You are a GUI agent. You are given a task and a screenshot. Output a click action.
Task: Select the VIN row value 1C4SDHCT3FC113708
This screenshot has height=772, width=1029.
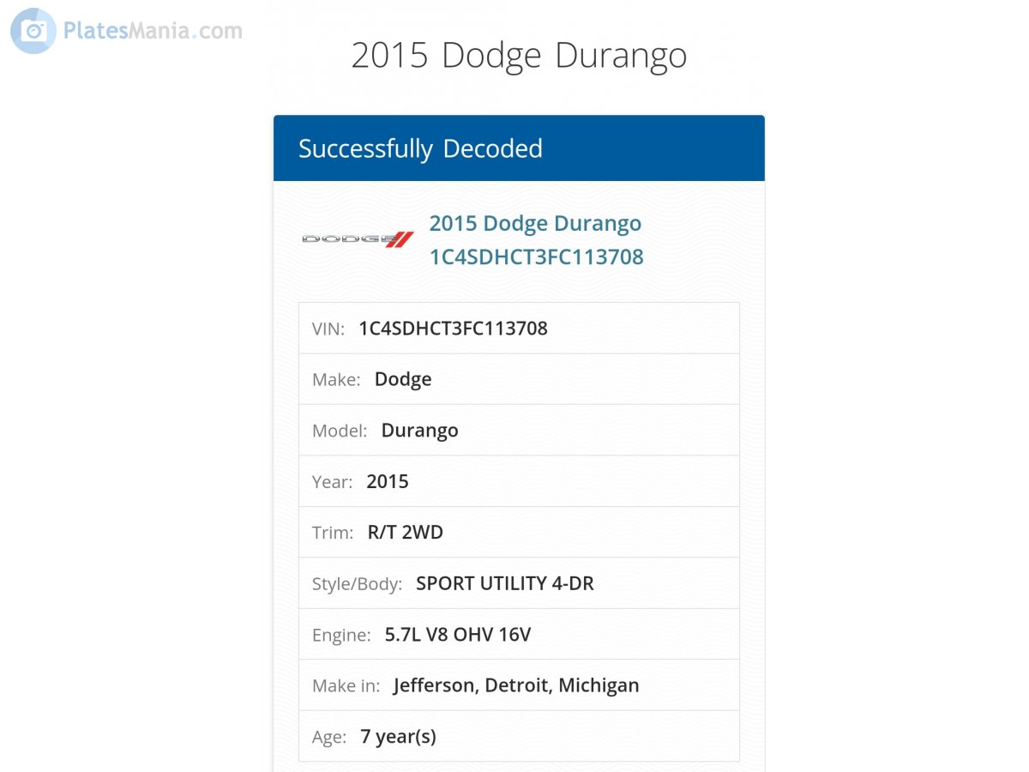[453, 328]
